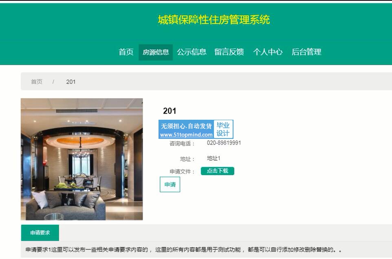Click the 201 listing heading
392x259 pixels.
[x=170, y=111]
